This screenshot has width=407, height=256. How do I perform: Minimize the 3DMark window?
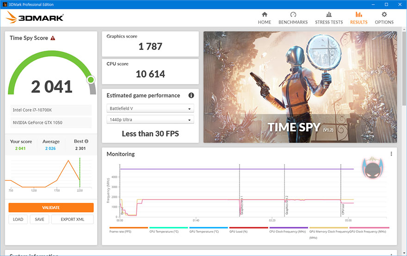pos(373,5)
